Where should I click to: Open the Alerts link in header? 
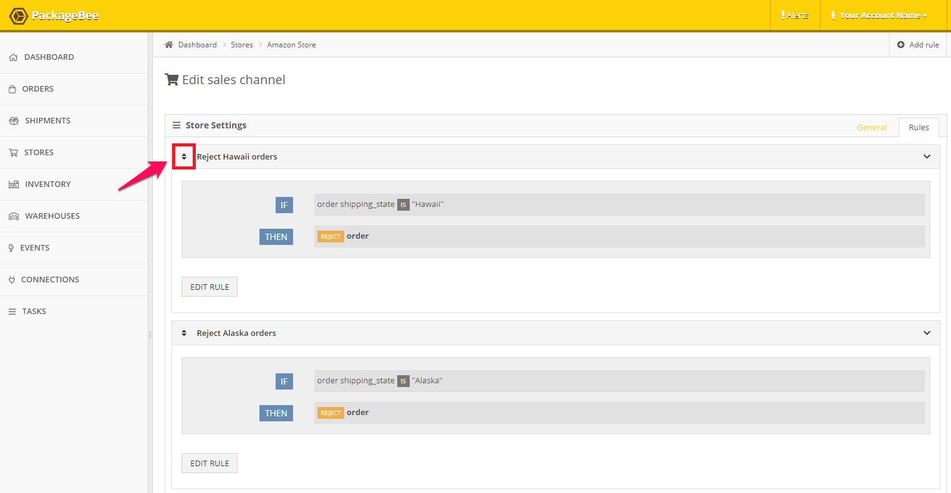click(794, 16)
